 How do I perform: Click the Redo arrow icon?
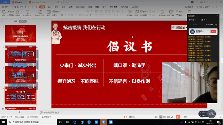coord(32,7)
